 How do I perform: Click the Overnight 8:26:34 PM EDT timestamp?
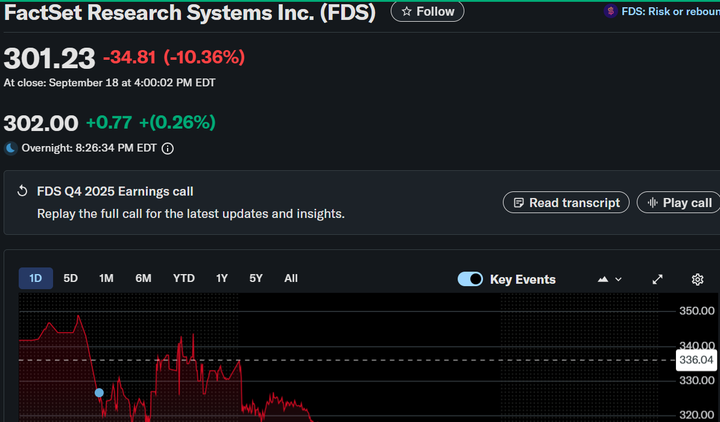tap(89, 148)
